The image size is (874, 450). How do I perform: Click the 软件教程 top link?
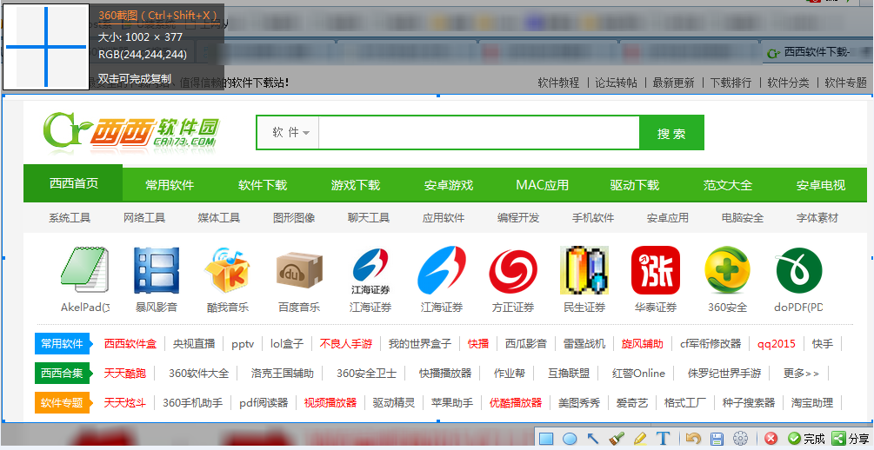pos(558,83)
